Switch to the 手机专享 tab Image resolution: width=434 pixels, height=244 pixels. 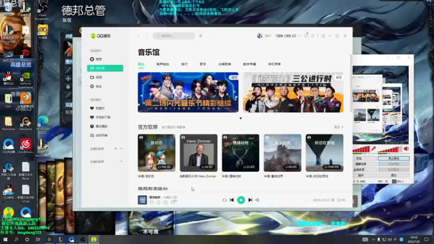point(275,64)
